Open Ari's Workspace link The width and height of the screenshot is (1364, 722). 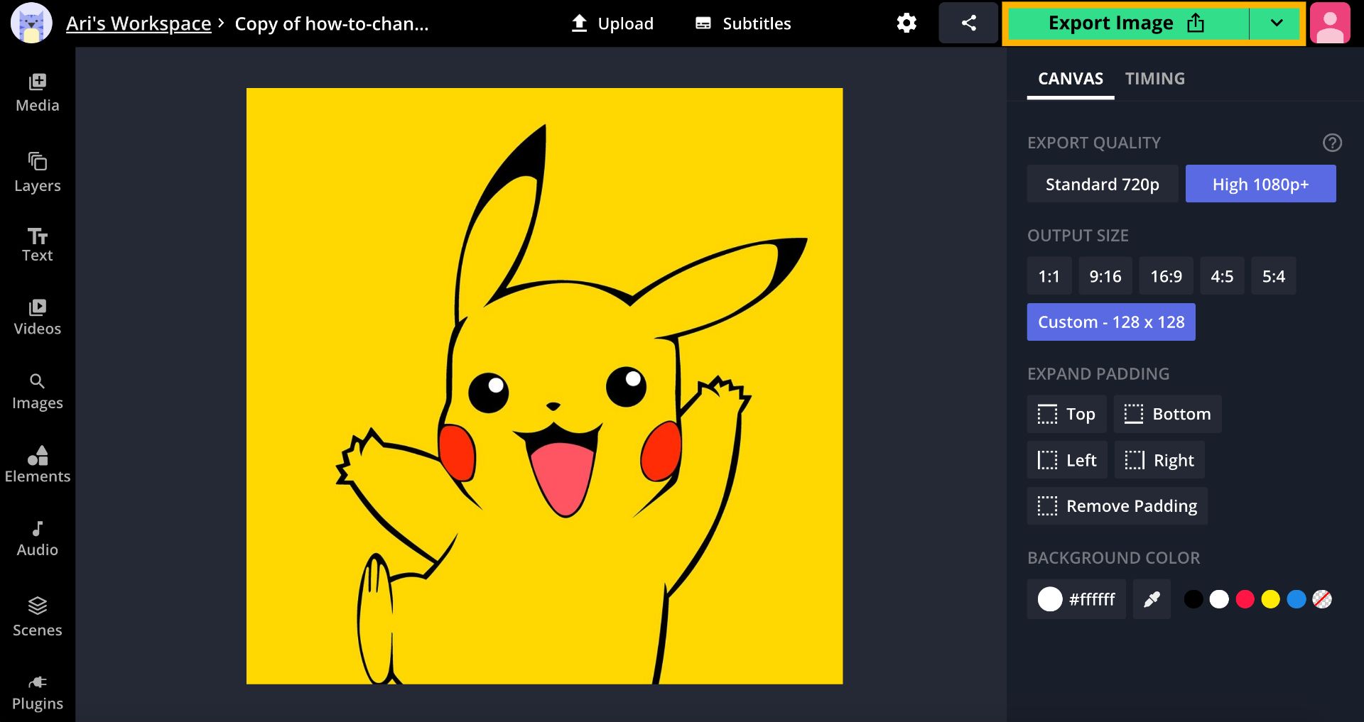(139, 23)
